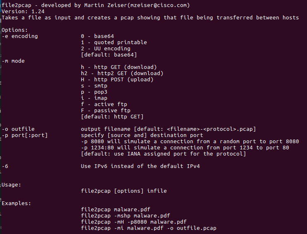The image size is (307, 234).
Task: Click the '0 - base64' encoding entry
Action: 98,36
